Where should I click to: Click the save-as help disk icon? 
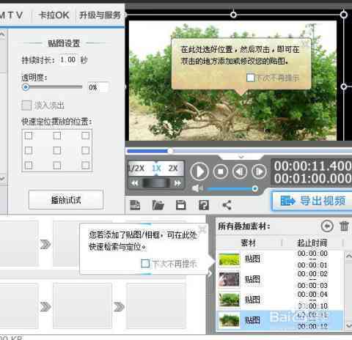(204, 205)
